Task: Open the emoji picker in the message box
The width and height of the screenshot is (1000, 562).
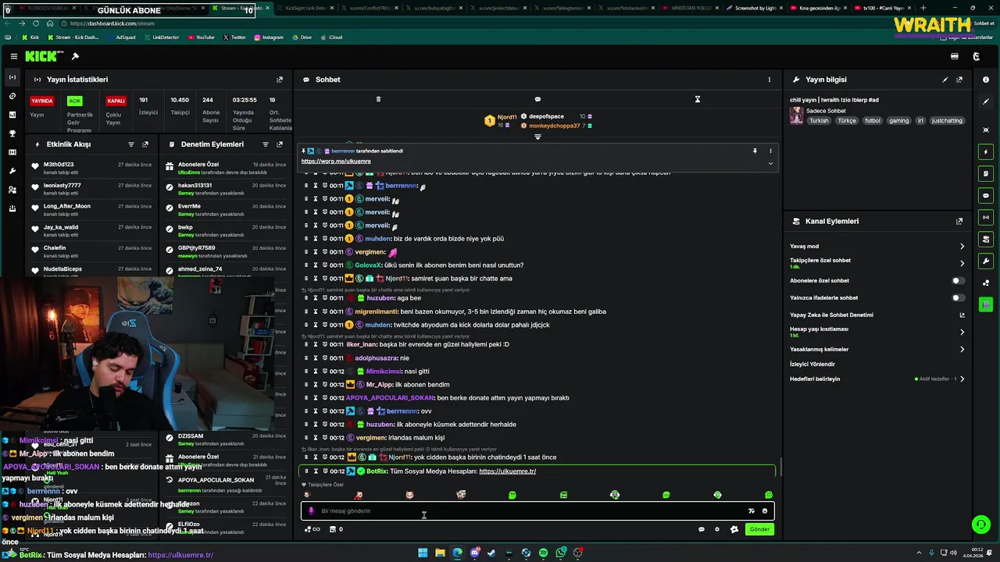Action: (x=765, y=511)
